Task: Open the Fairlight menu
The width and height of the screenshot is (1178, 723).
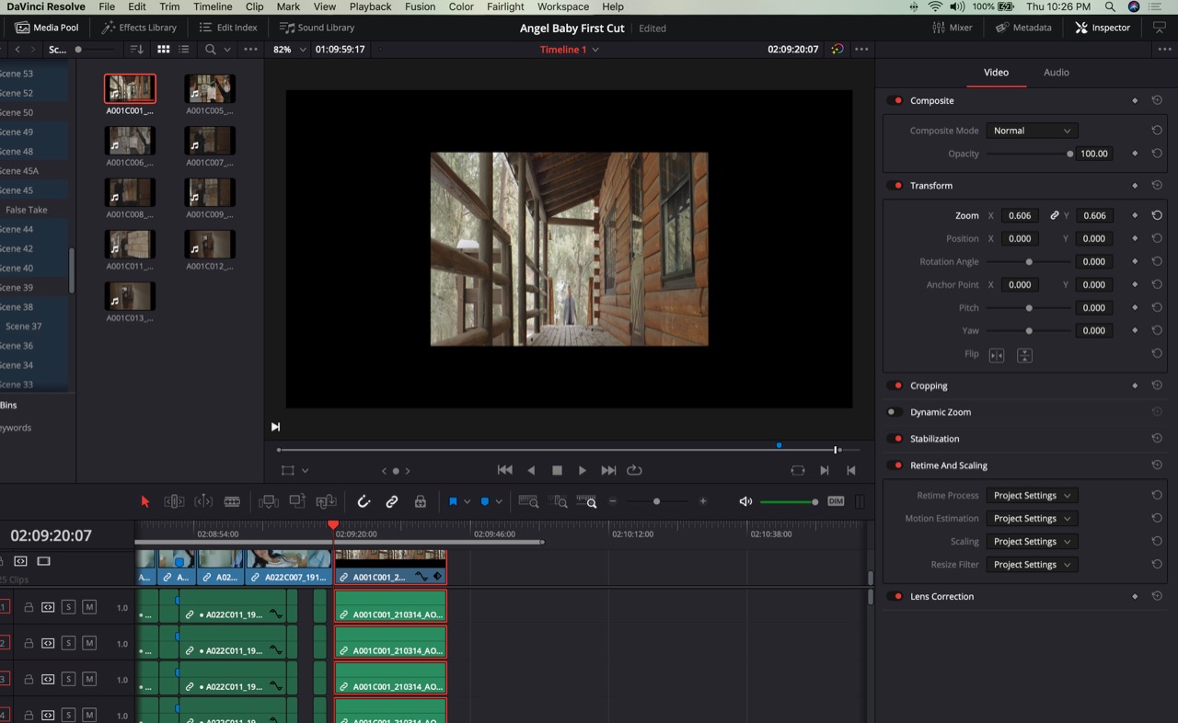Action: point(505,6)
